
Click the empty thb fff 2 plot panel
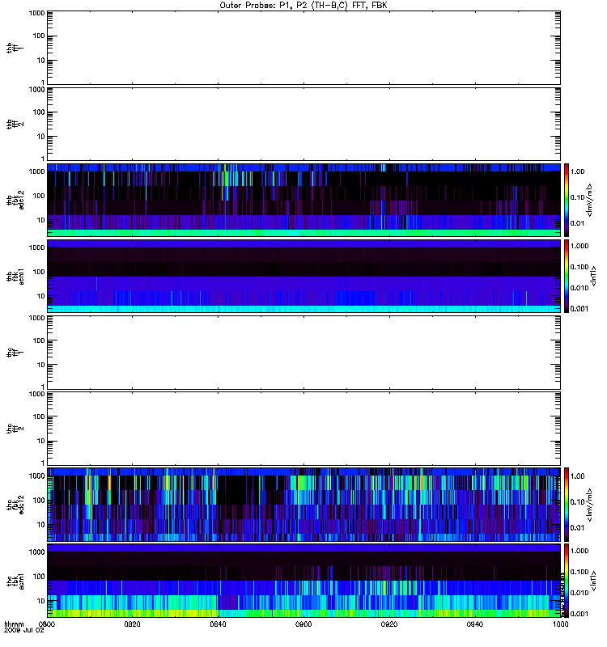click(303, 124)
